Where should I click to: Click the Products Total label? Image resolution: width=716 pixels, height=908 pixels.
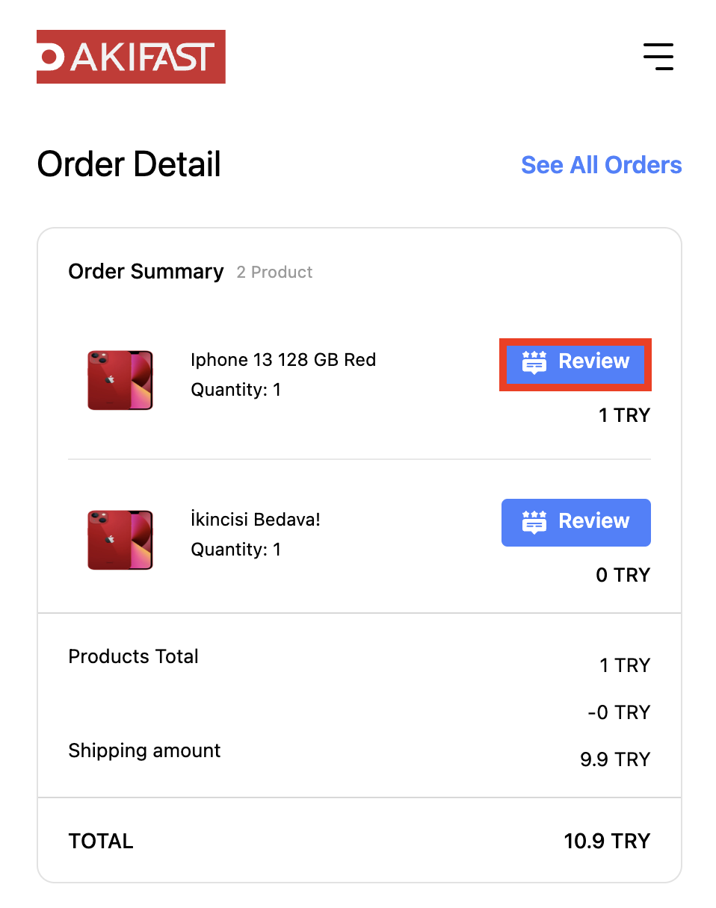coord(133,656)
